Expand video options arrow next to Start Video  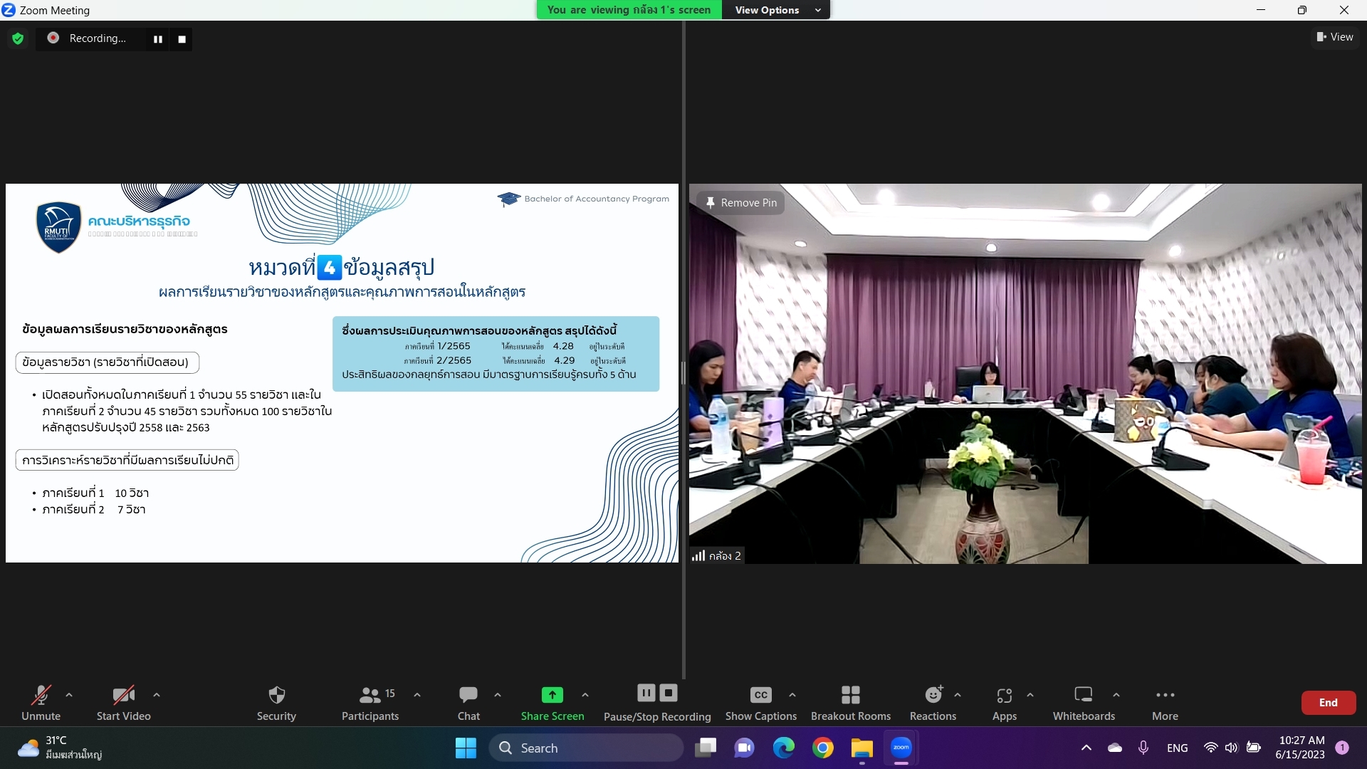(157, 694)
